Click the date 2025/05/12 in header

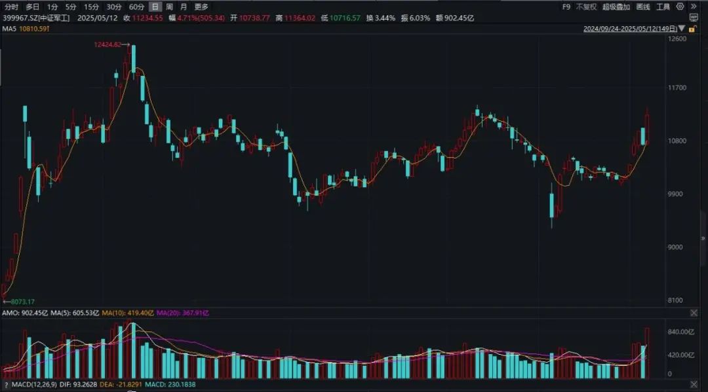98,18
